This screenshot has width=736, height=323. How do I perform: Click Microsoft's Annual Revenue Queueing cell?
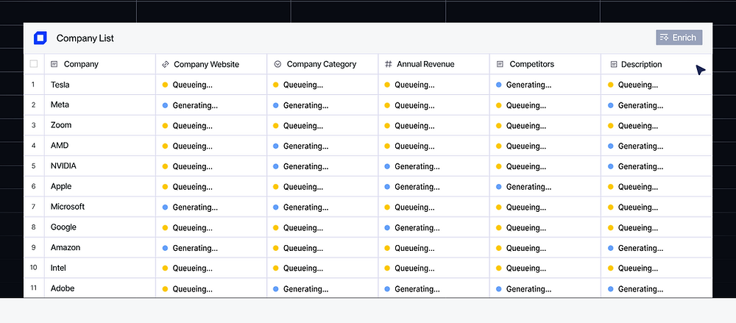click(x=434, y=207)
